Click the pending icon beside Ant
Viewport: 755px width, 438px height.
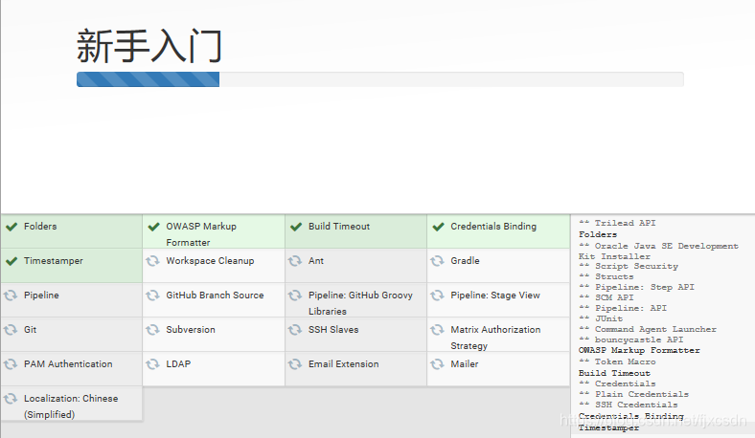pos(295,261)
